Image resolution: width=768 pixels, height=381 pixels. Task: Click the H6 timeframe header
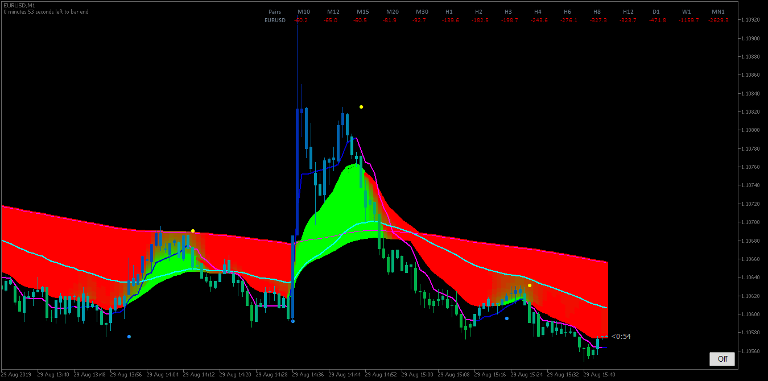click(568, 11)
